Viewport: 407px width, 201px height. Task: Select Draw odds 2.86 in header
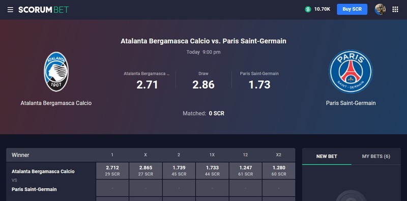[x=203, y=84]
